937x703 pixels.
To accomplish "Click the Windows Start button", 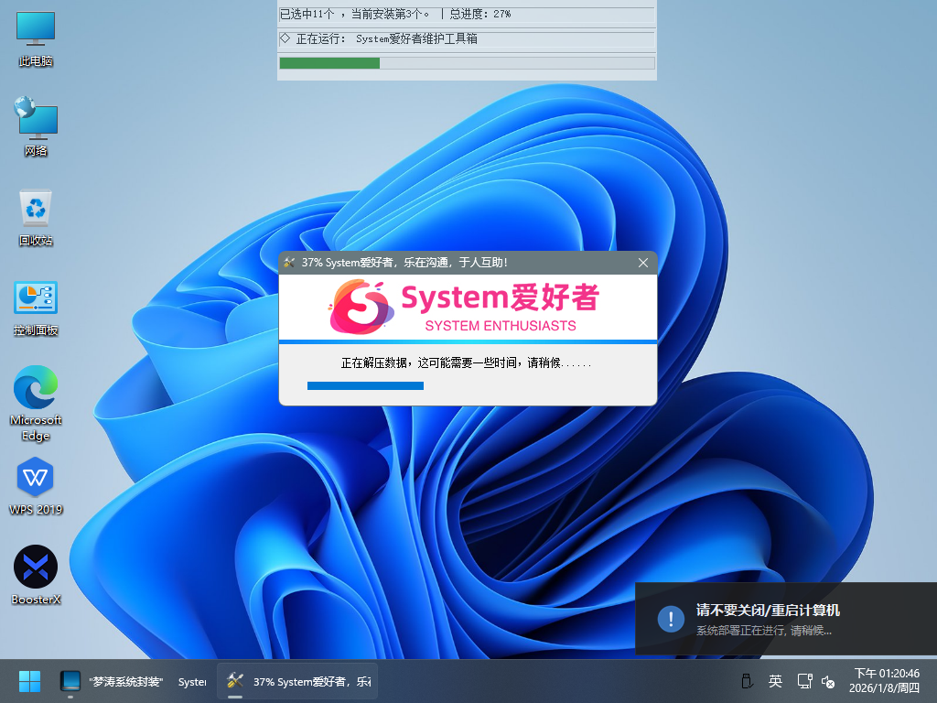I will coord(29,681).
